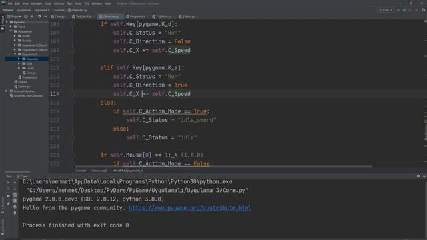
Task: Click the green Run button in top toolbar
Action: point(398,10)
